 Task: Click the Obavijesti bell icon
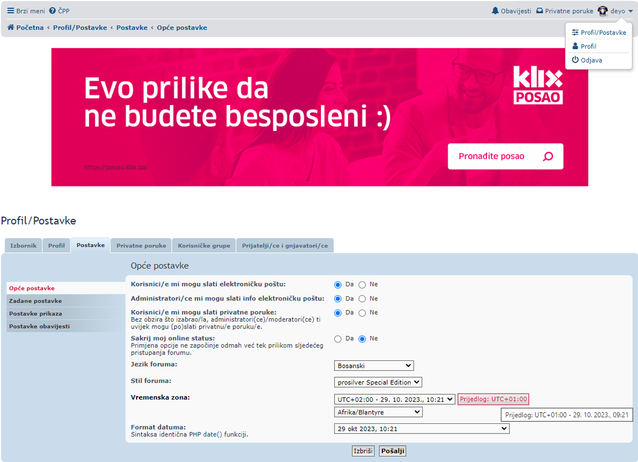click(495, 11)
